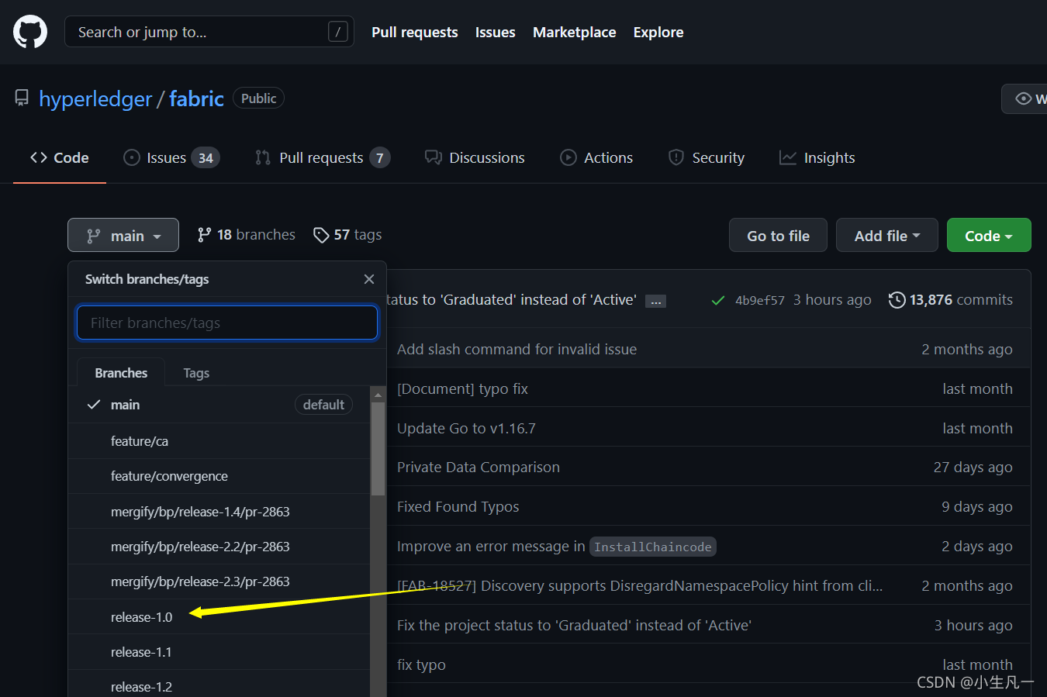Click the commit status green checkmark
1047x697 pixels.
[718, 300]
